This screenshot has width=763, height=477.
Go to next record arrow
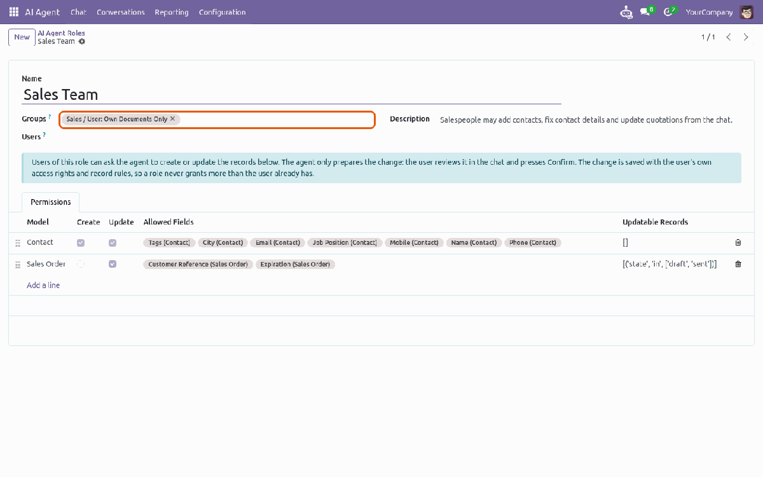746,37
